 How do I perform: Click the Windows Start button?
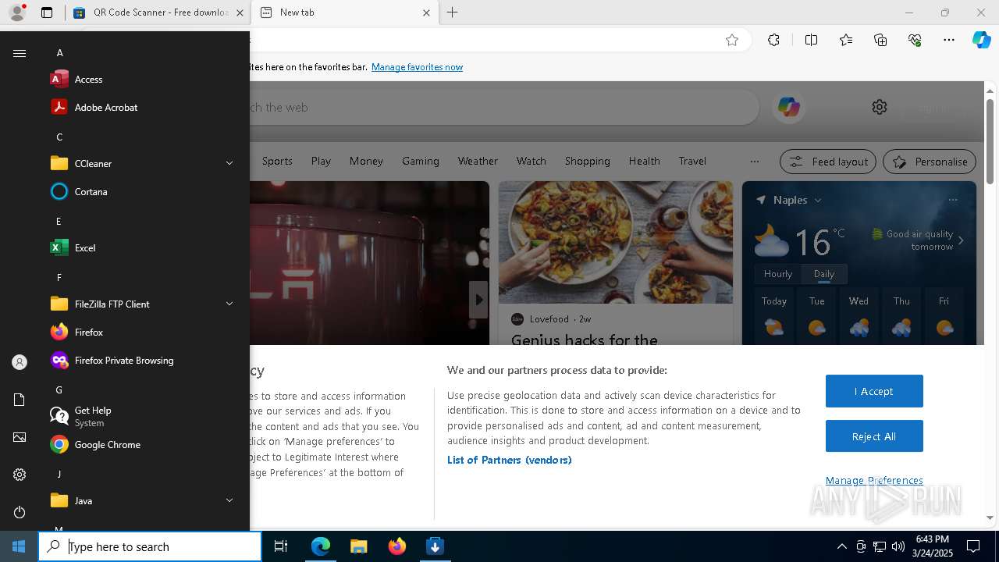coord(19,546)
